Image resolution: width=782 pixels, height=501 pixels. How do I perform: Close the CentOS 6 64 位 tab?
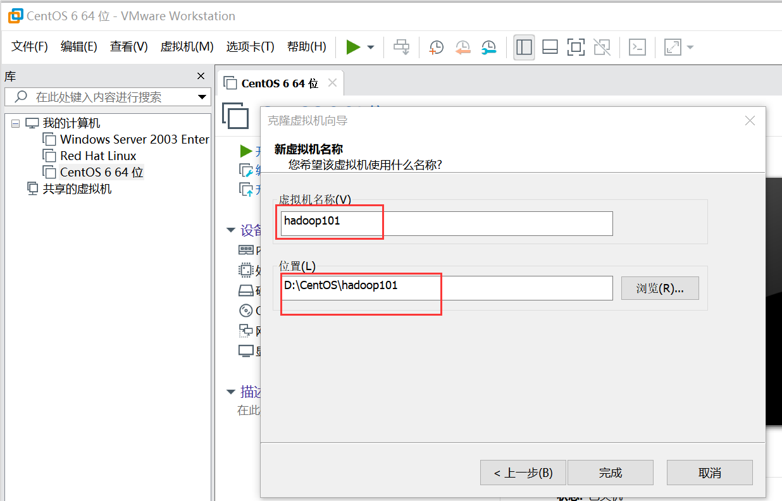[332, 83]
